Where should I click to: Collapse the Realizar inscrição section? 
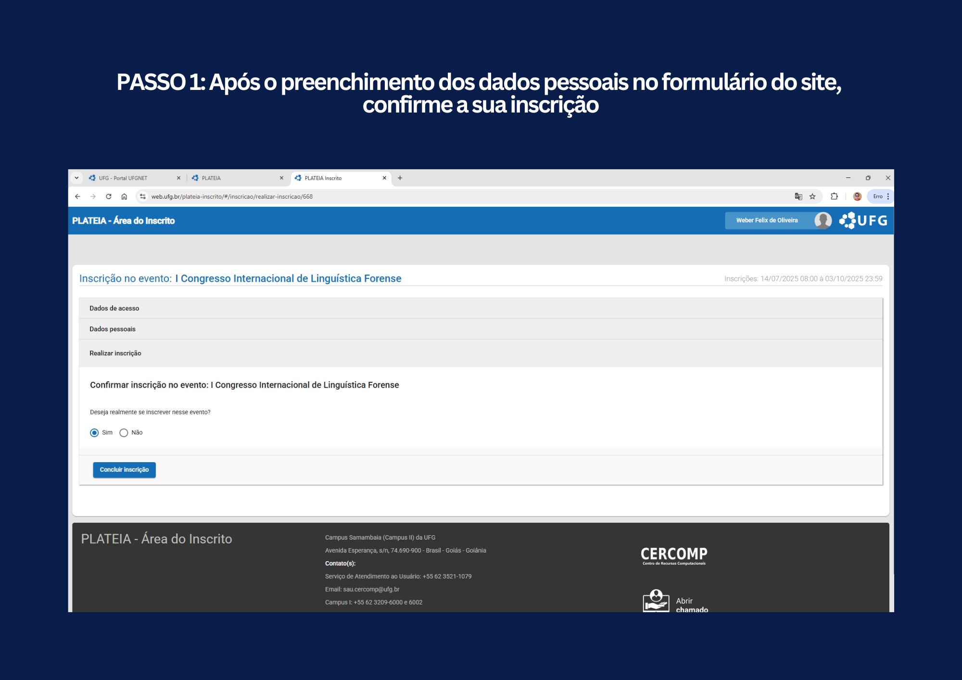point(115,353)
